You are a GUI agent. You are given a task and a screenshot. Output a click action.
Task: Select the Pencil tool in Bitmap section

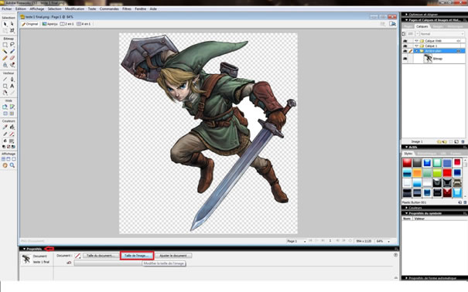coord(5,58)
